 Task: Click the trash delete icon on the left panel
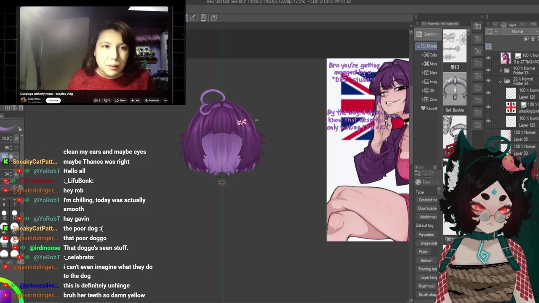(x=21, y=108)
